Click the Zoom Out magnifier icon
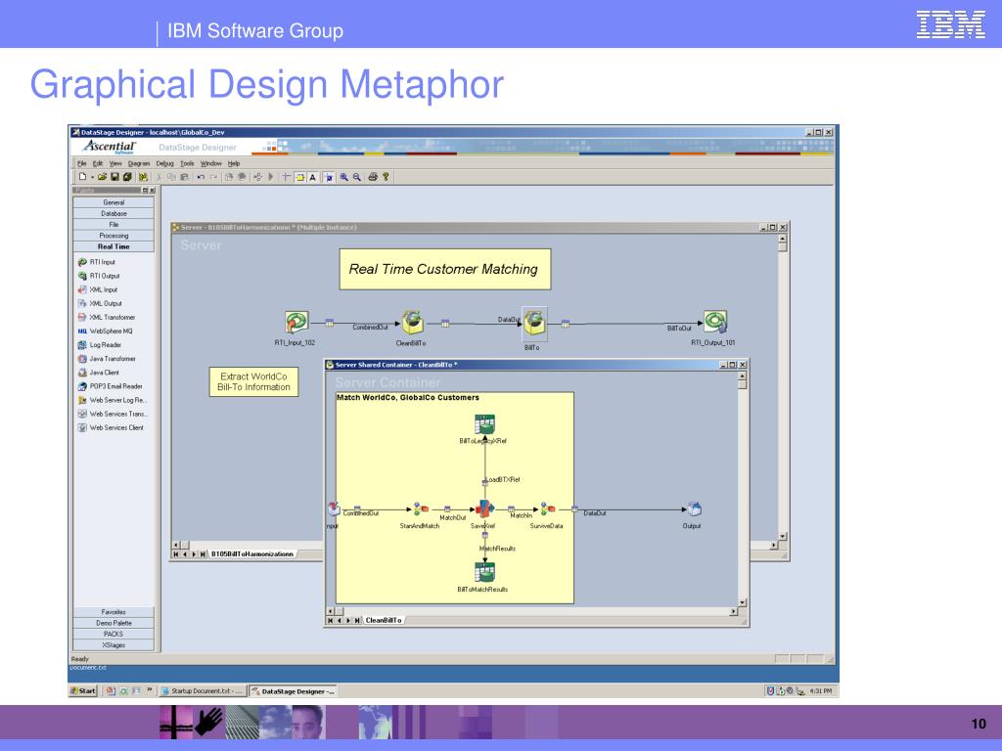This screenshot has width=1002, height=751. [x=357, y=177]
